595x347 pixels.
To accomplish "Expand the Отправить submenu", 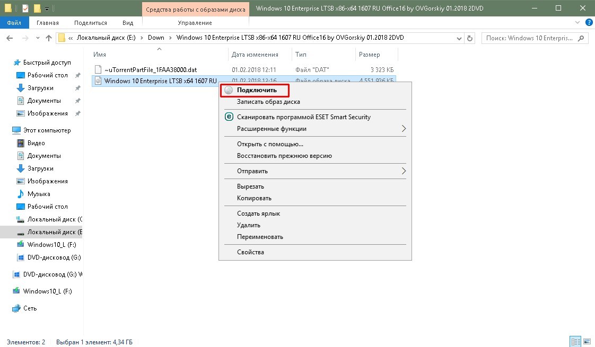I will [x=315, y=171].
